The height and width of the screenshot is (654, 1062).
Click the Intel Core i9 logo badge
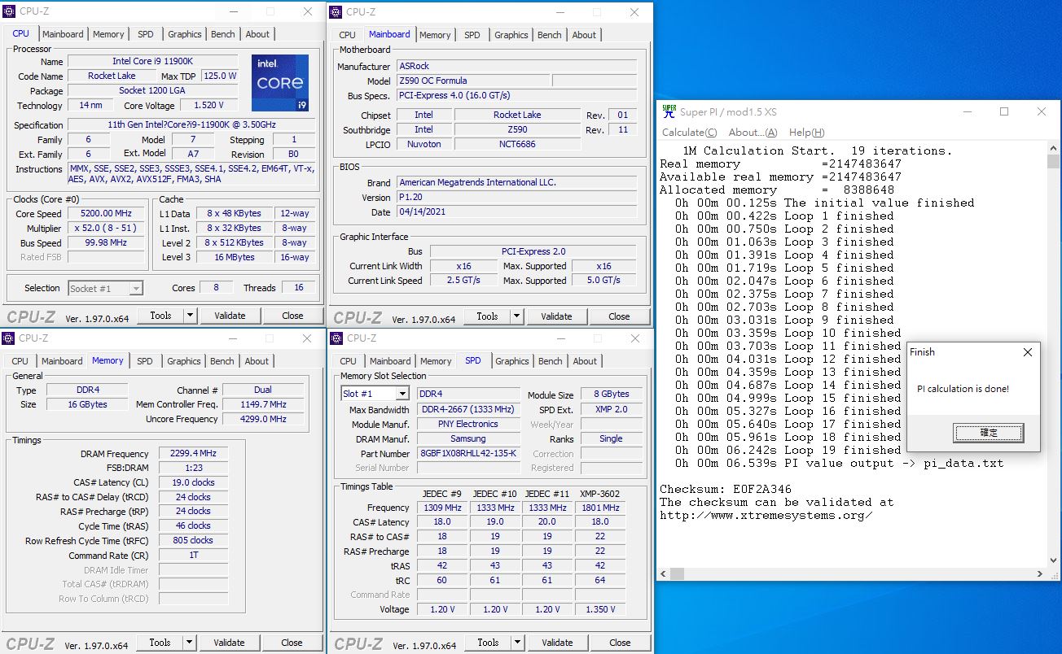[x=280, y=82]
